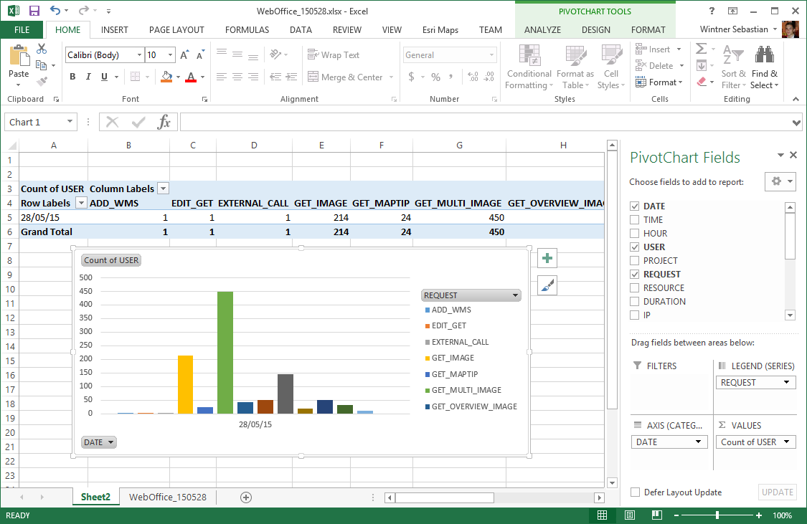Click the Chart Elements plus button
This screenshot has height=524, width=807.
pyautogui.click(x=547, y=257)
